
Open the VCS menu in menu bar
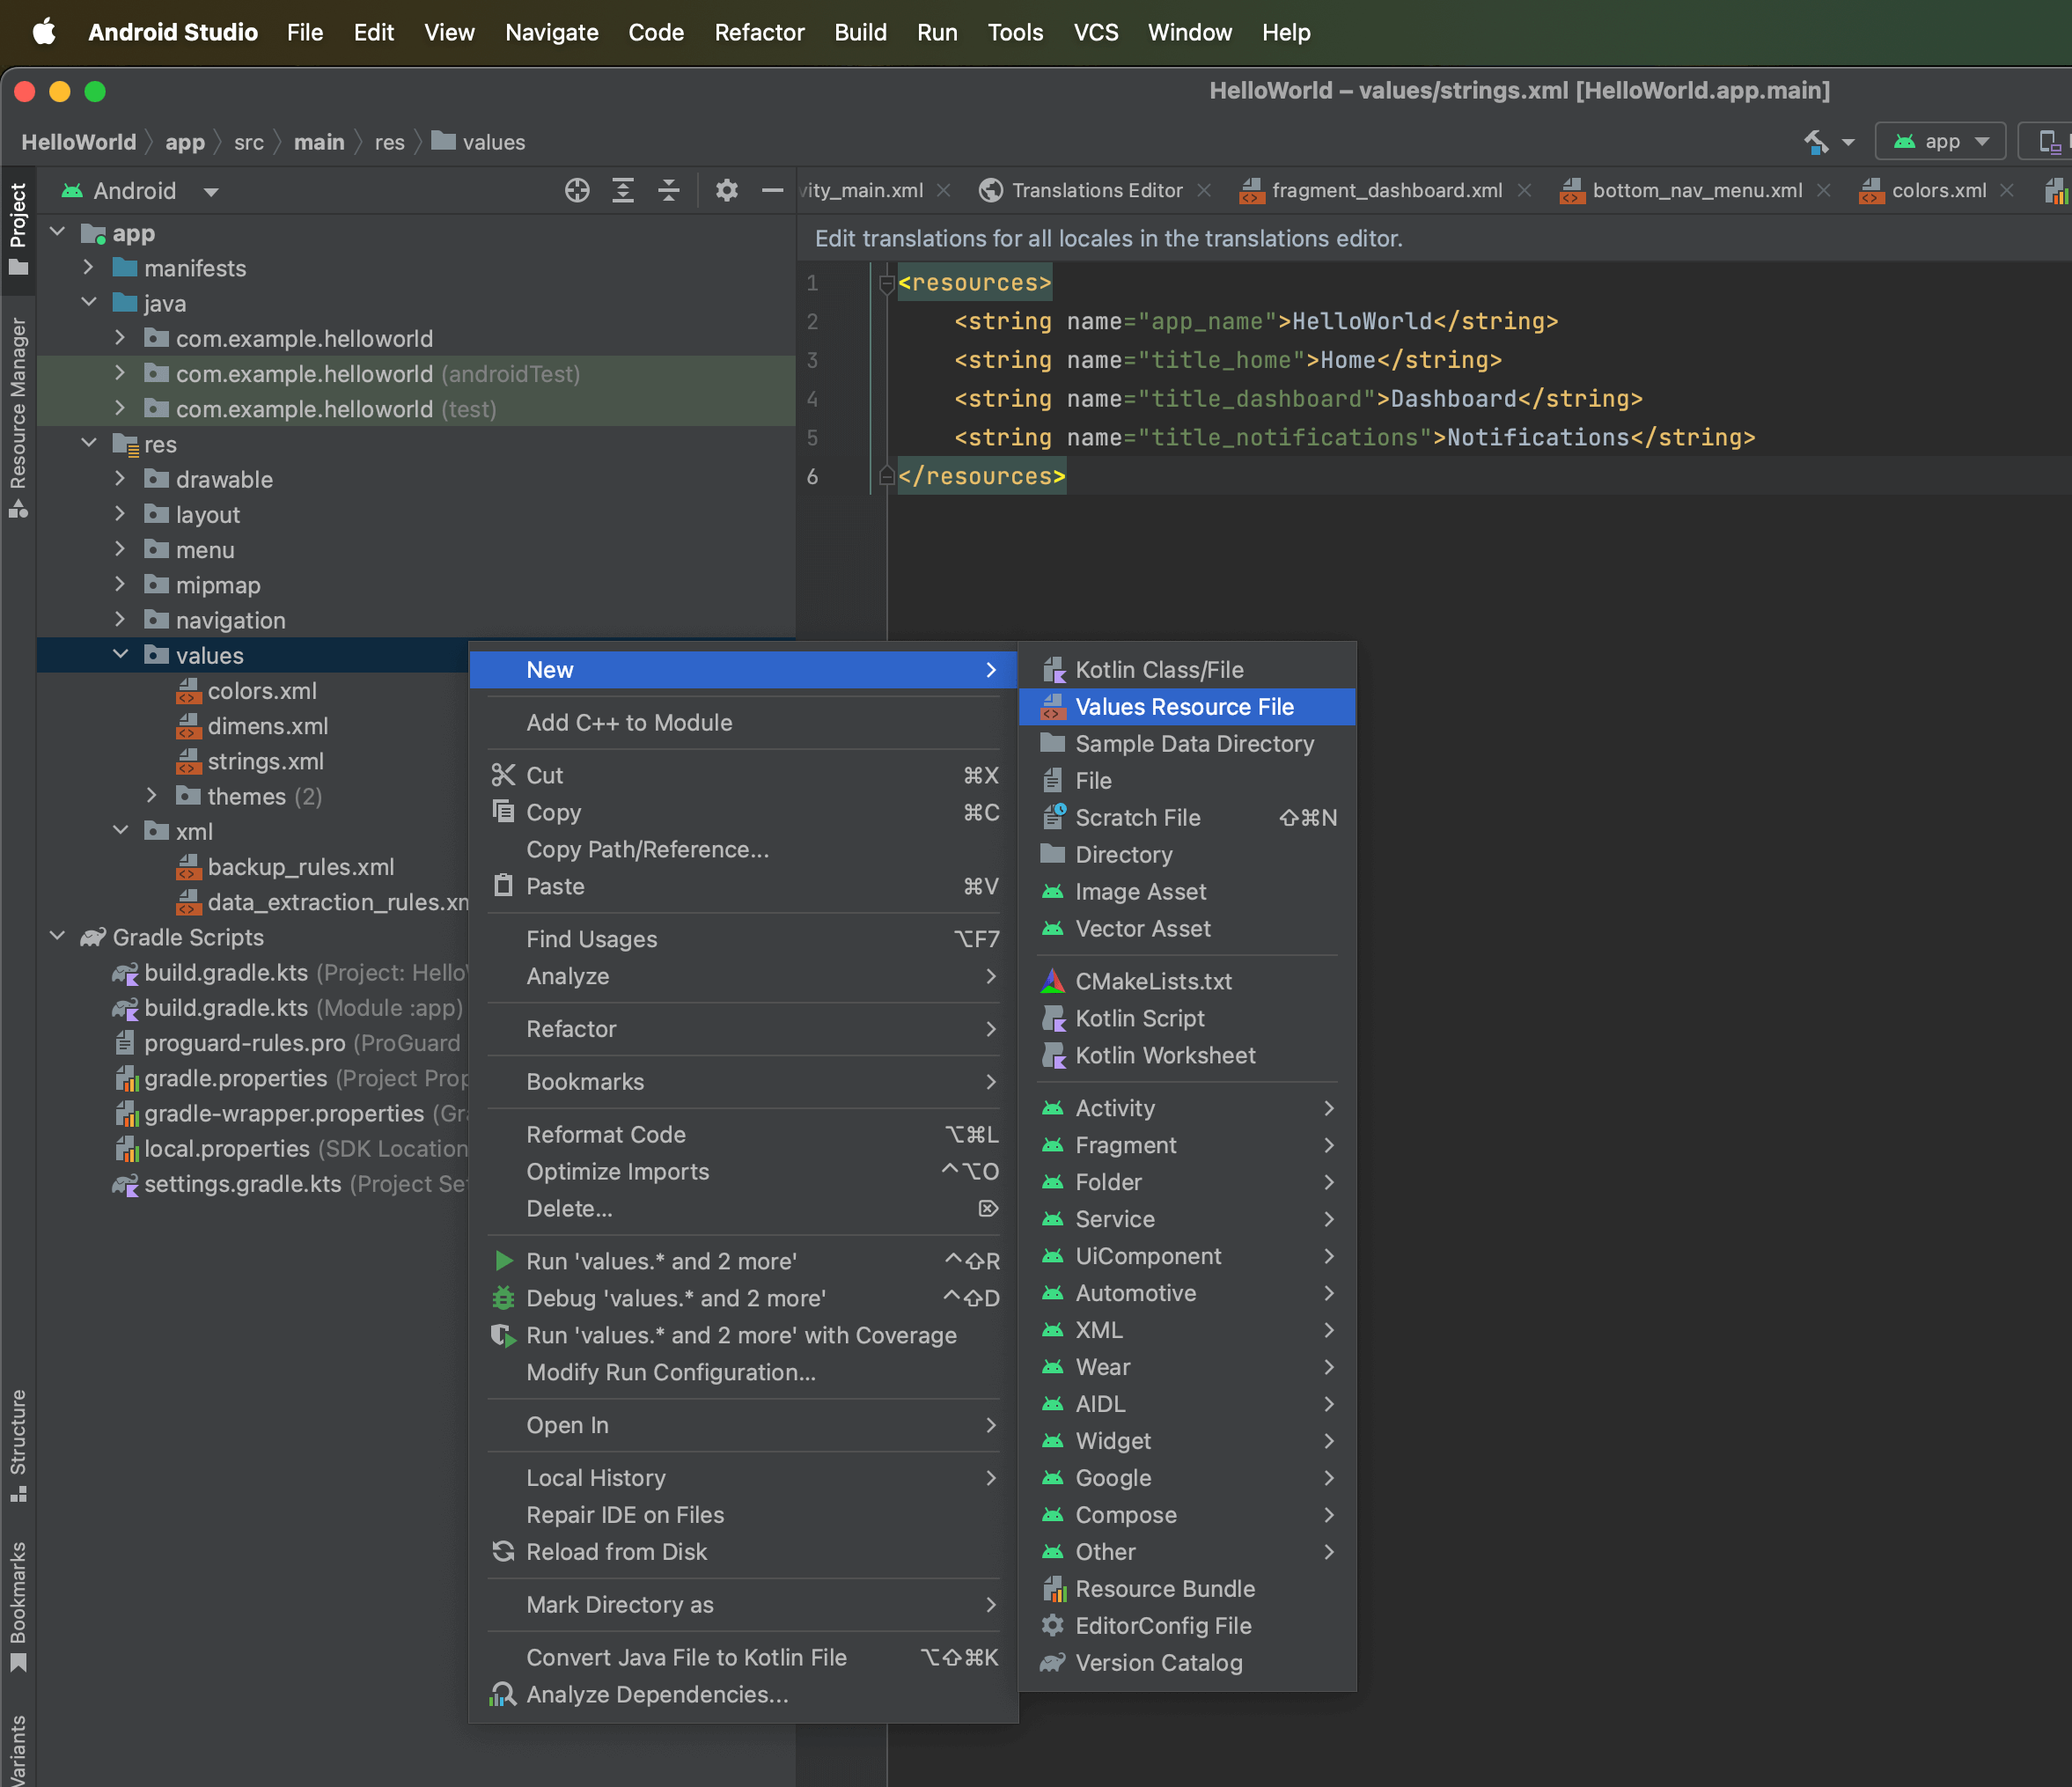point(1095,33)
